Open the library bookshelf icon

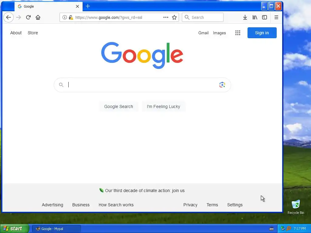point(255,17)
